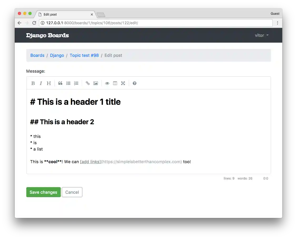Place cursor in the header 1 title line
This screenshot has height=239, width=297.
click(75, 102)
